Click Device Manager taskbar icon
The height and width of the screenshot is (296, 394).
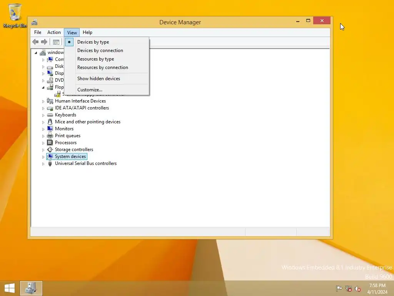coord(31,288)
